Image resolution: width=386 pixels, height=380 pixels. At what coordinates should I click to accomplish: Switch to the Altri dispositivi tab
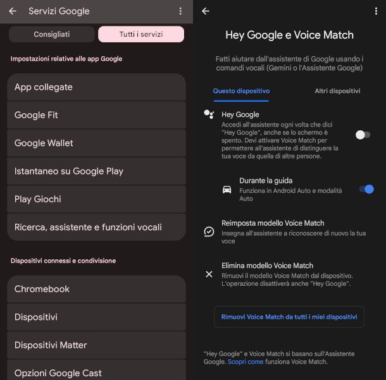tap(337, 91)
